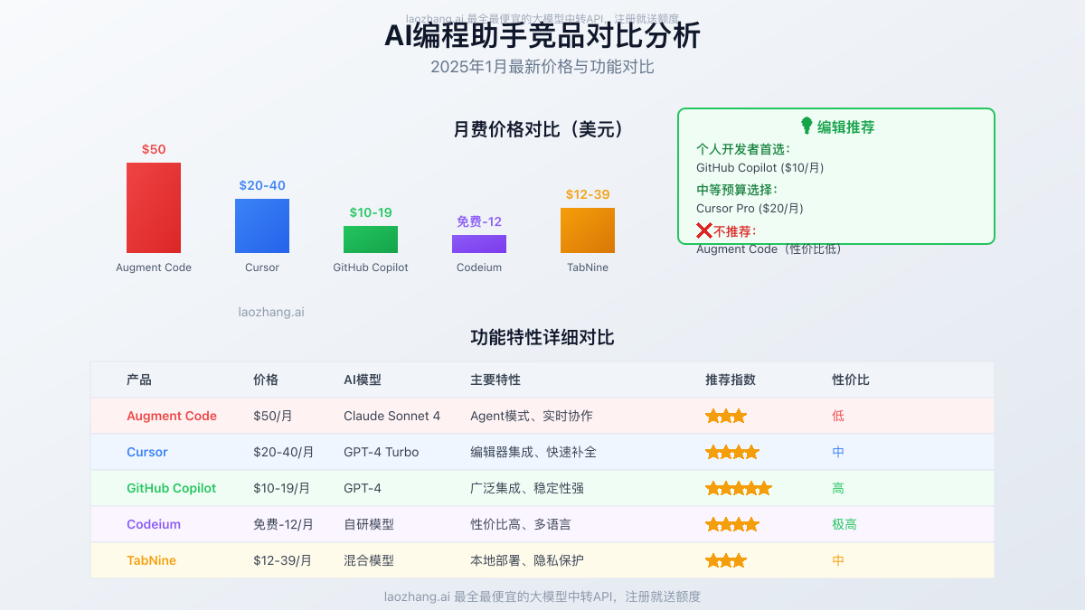Click the AI模型 column header
Screen dimensions: 1085x610
point(363,380)
